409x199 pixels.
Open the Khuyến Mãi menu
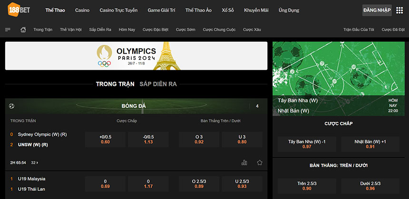click(256, 10)
